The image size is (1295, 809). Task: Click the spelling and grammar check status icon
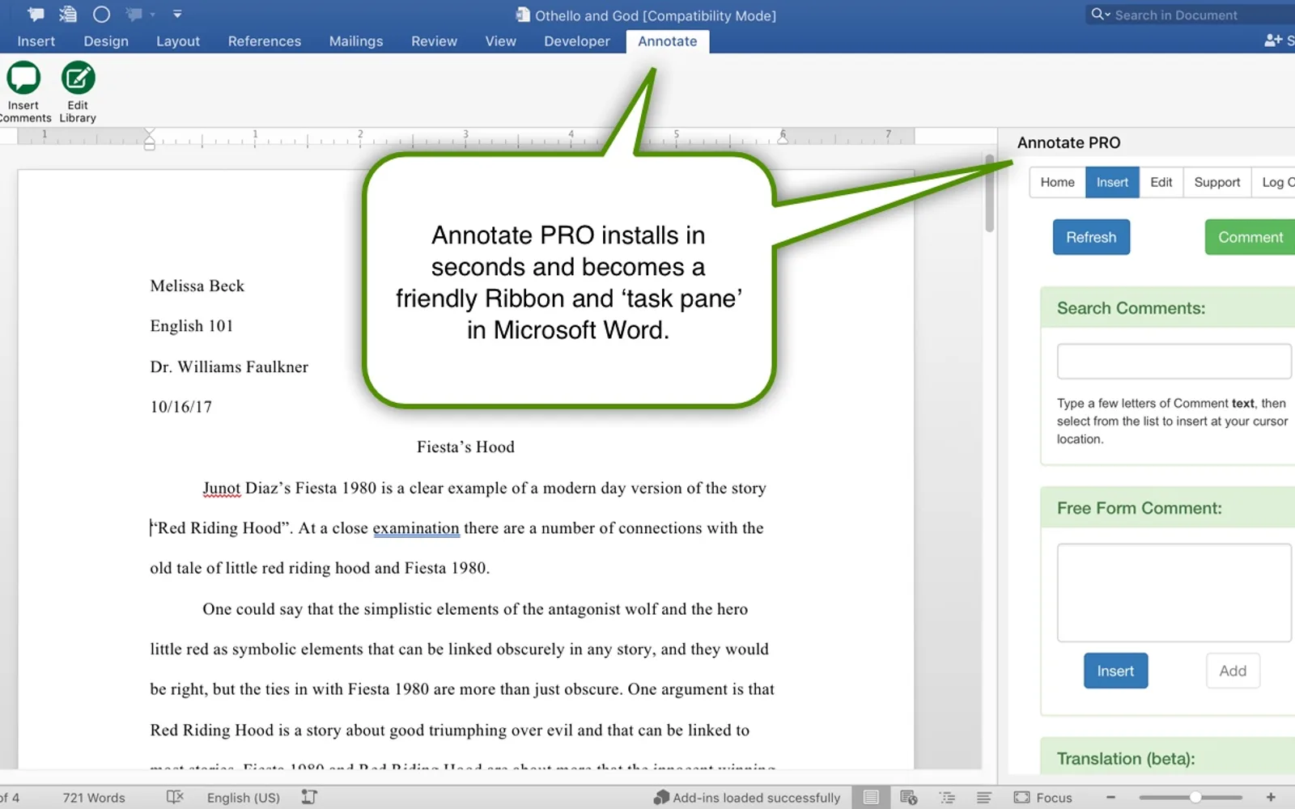pos(175,797)
